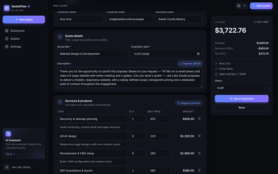The image size is (278, 174).
Task: Click the Suggest services button
Action: click(x=189, y=103)
